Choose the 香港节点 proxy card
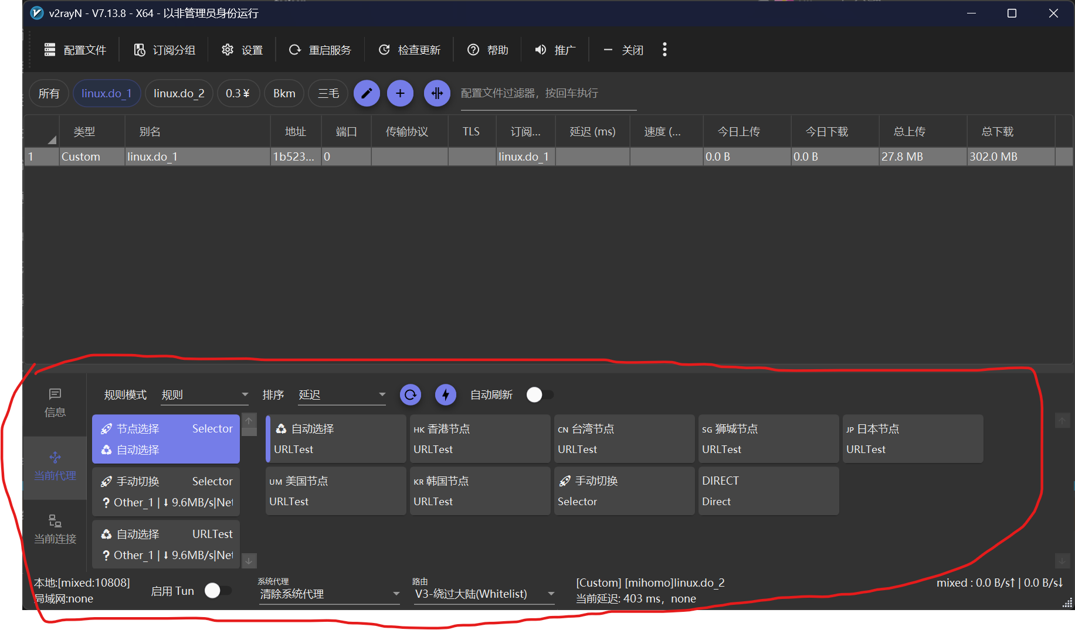 [480, 439]
